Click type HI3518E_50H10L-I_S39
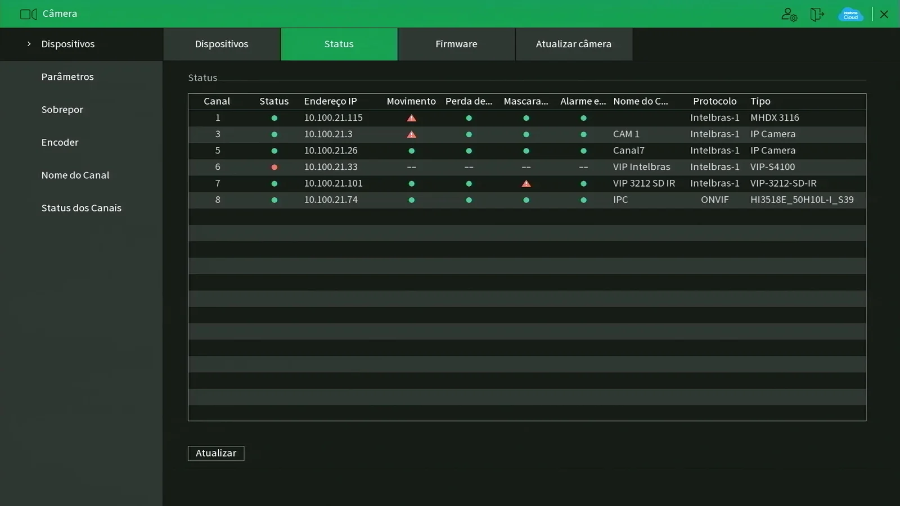 (x=802, y=200)
